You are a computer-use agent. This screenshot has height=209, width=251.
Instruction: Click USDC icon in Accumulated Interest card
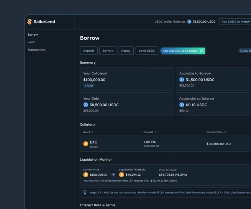182,105
